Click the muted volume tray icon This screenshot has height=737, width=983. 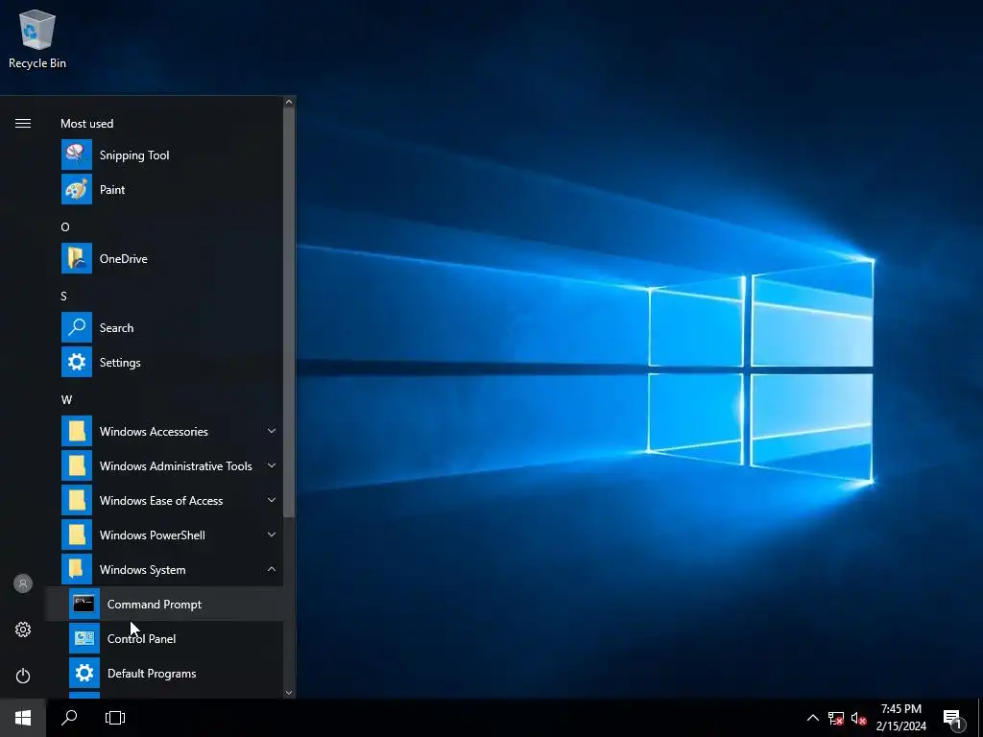click(858, 718)
